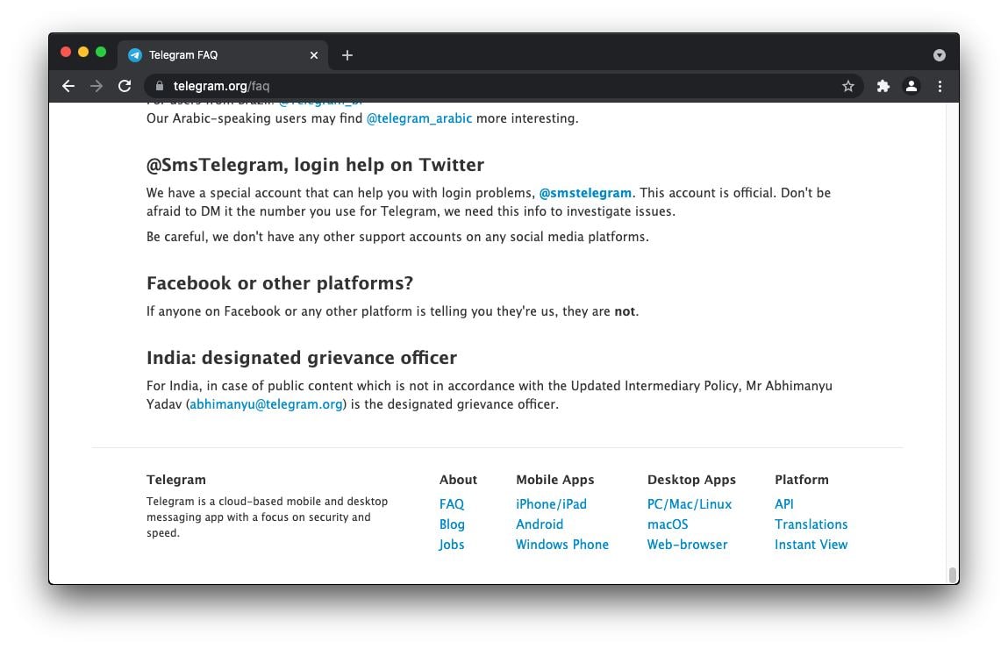The width and height of the screenshot is (1008, 649).
Task: Open the PC/Mac/Linux desktop link
Action: (690, 504)
